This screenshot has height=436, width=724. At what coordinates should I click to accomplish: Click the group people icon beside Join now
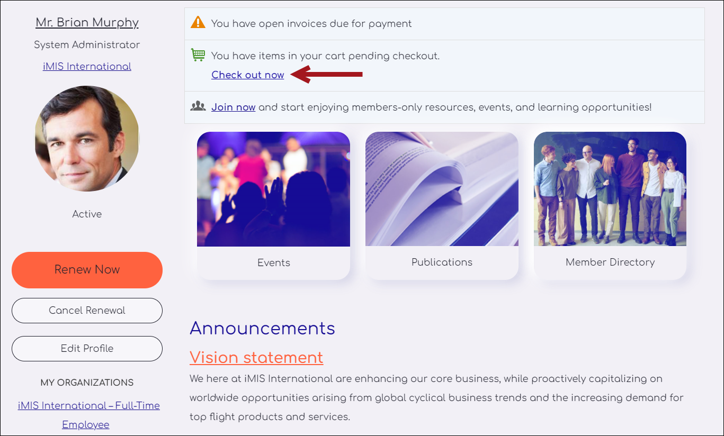pyautogui.click(x=198, y=106)
